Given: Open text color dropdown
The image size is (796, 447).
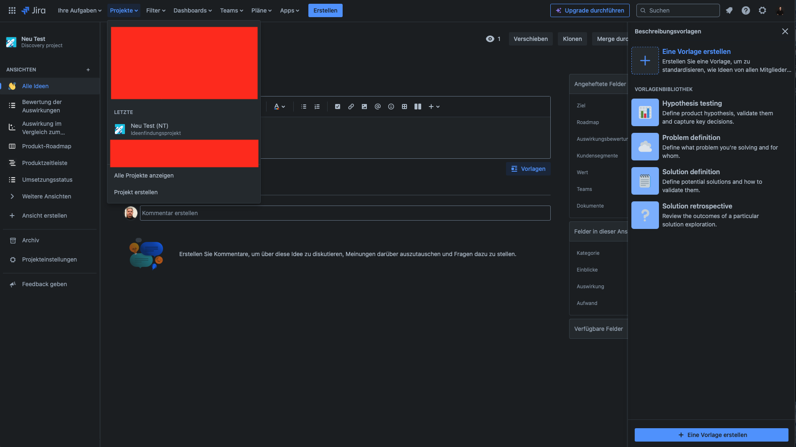Looking at the screenshot, I should click(x=280, y=107).
